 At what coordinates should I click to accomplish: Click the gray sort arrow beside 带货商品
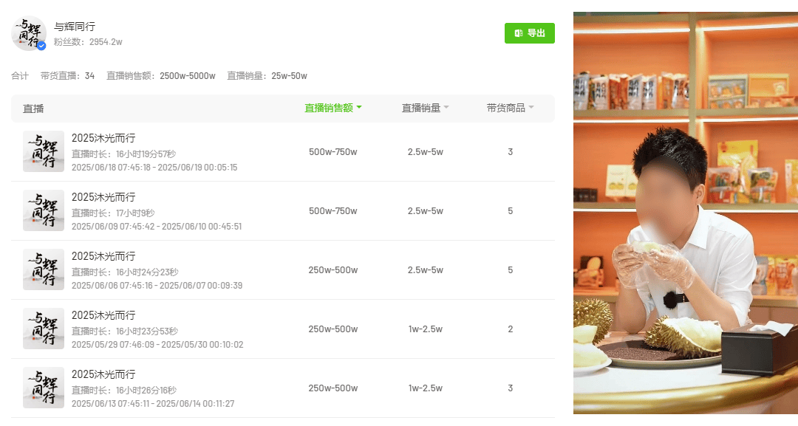click(531, 107)
